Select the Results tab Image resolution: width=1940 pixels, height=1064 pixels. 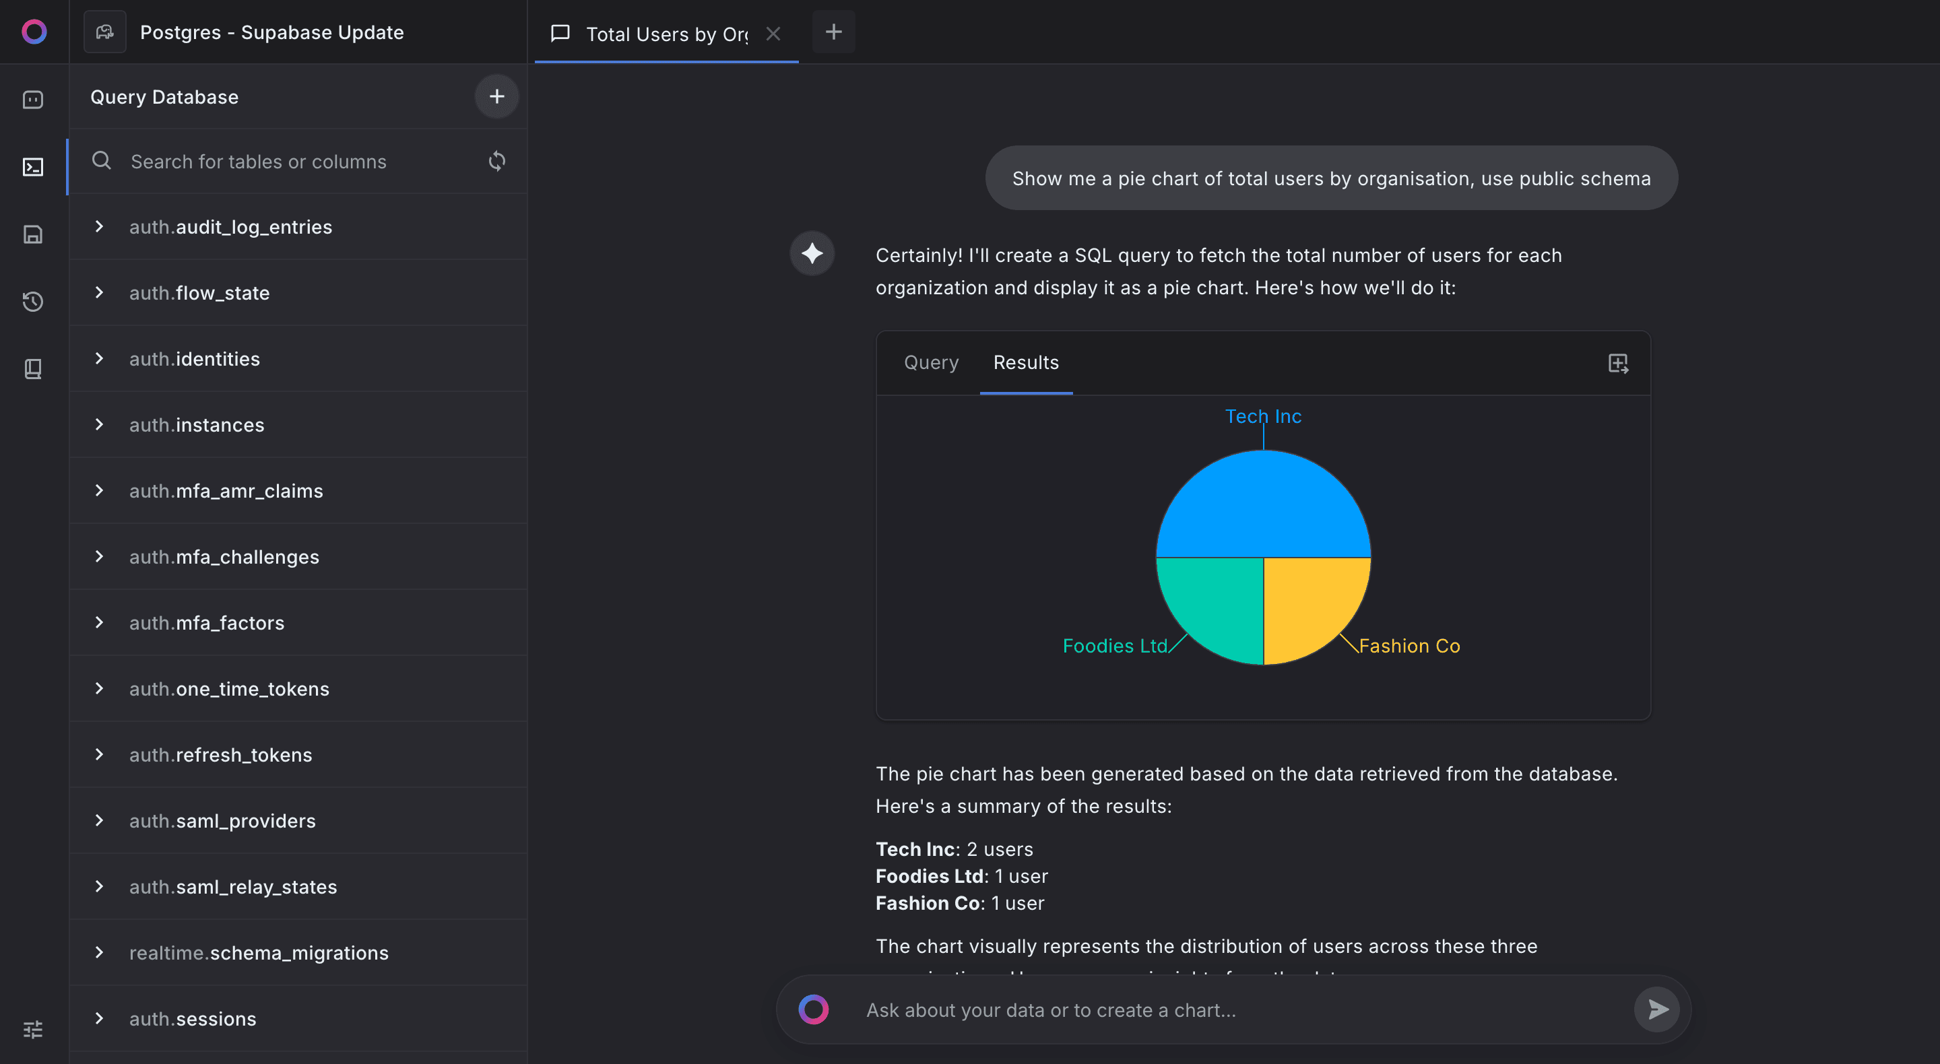1026,362
